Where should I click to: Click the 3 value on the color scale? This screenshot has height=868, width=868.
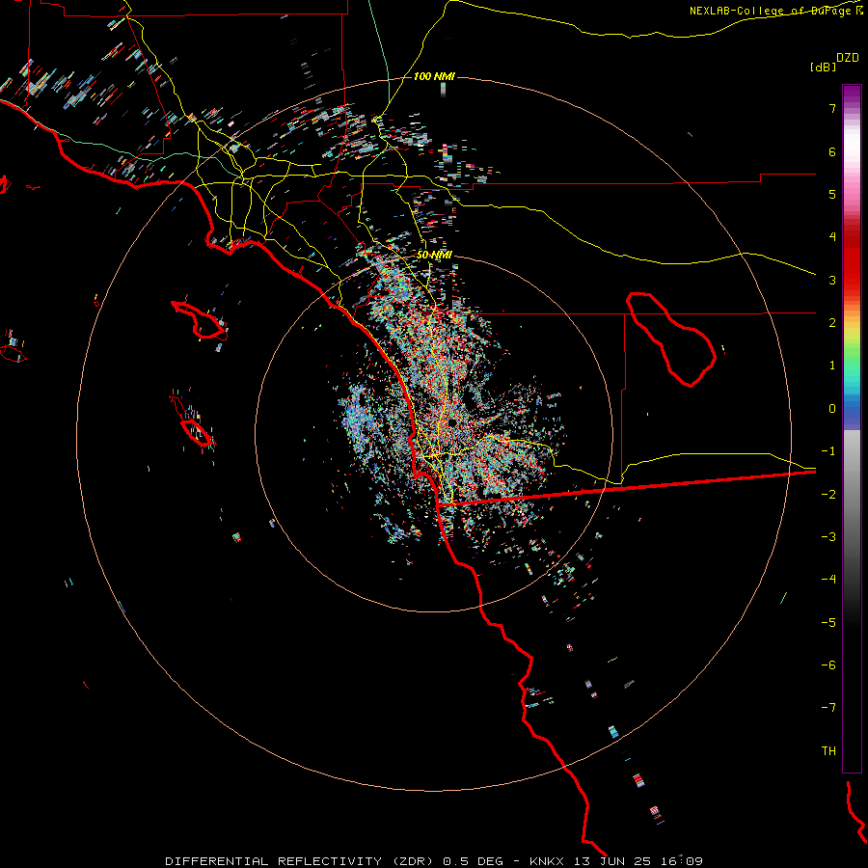point(832,280)
